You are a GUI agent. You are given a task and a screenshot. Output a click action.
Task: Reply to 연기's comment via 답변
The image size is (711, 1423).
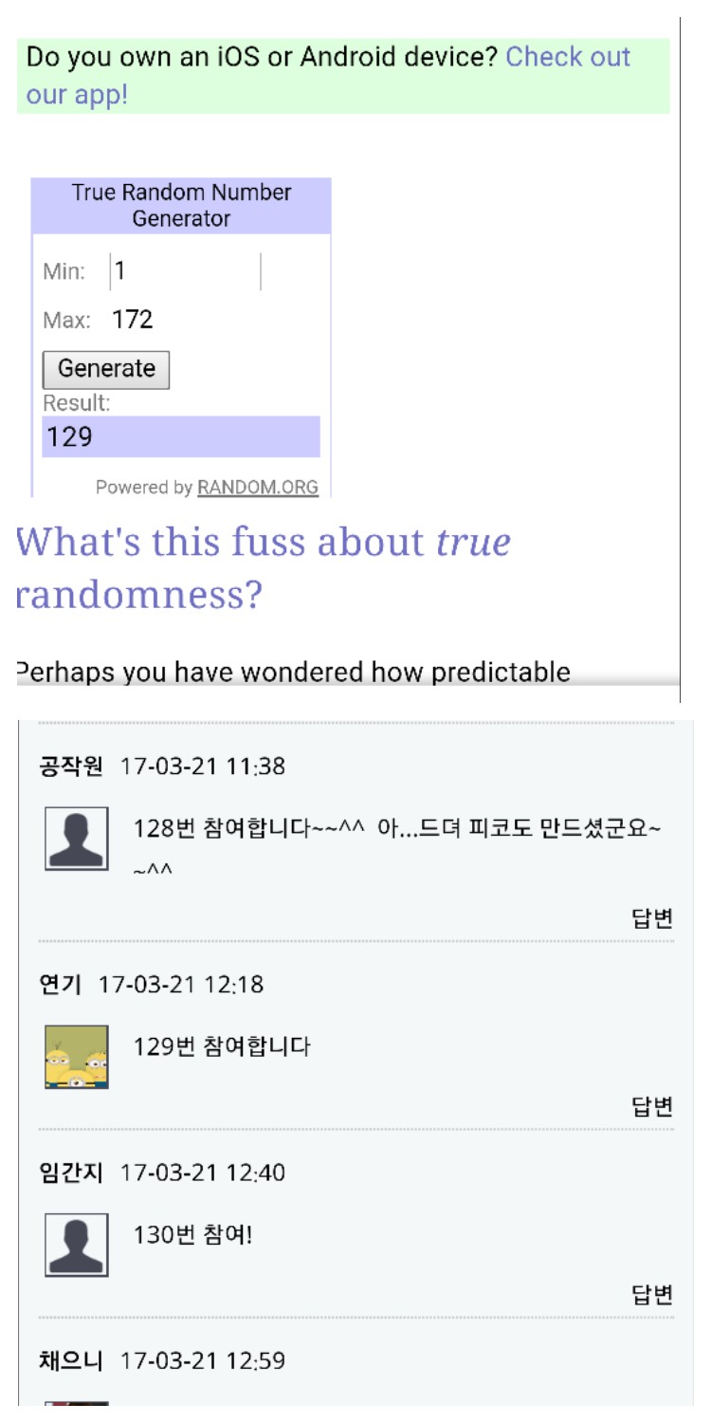tap(652, 1106)
